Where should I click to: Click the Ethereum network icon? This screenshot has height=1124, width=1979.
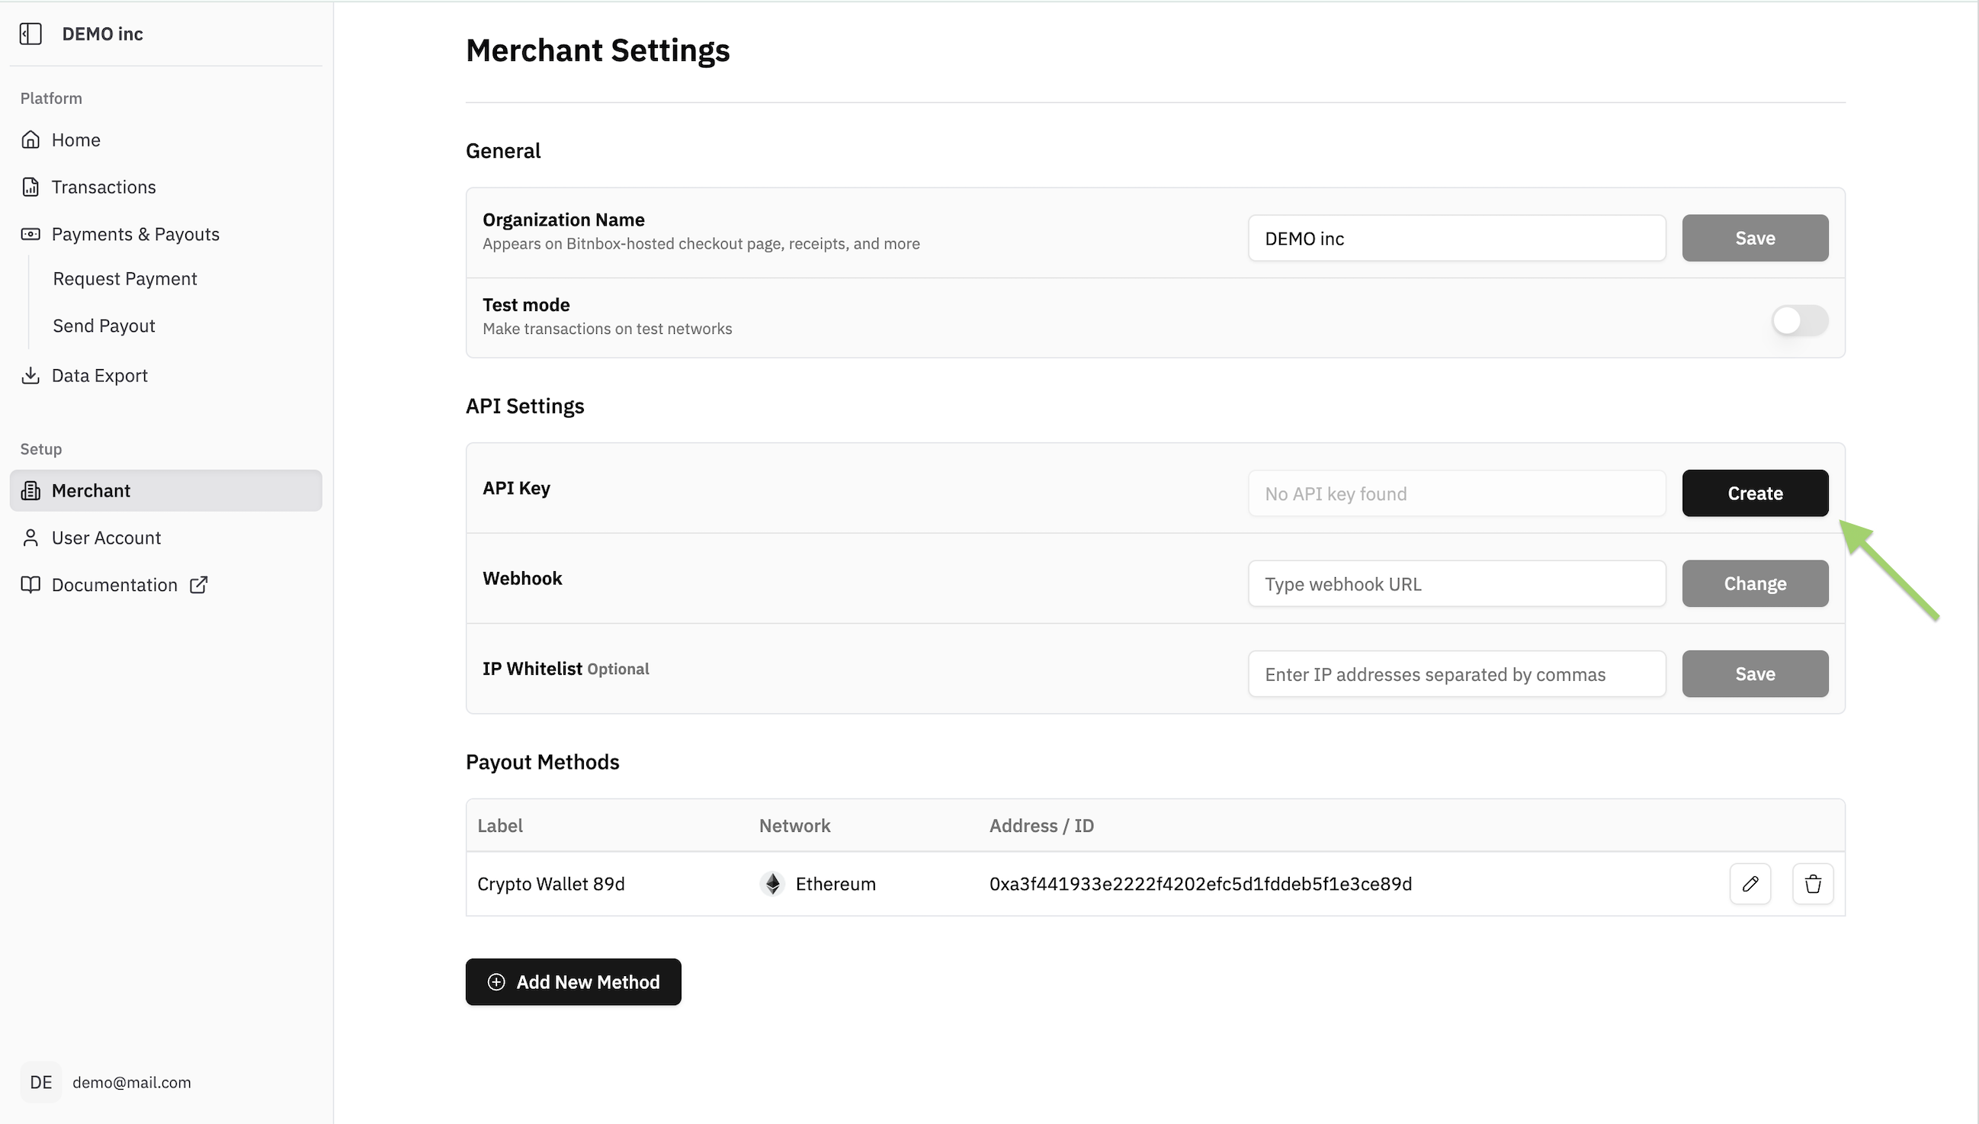click(x=772, y=884)
